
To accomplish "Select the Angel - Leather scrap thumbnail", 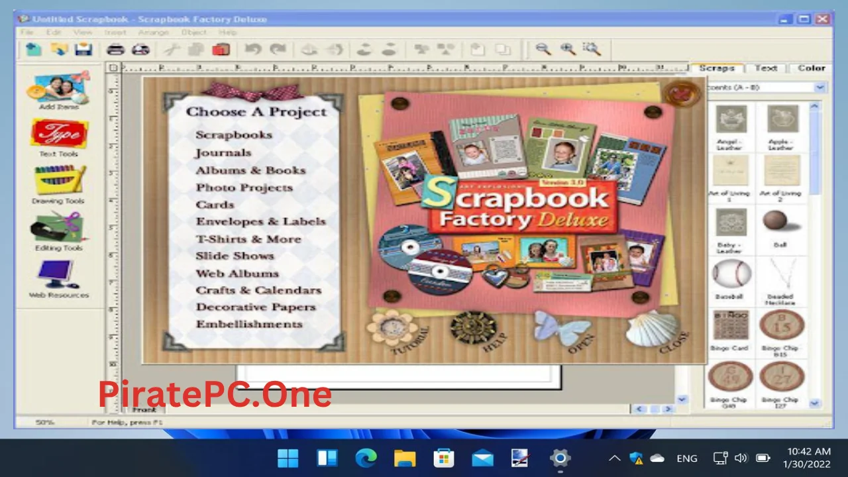I will click(731, 119).
